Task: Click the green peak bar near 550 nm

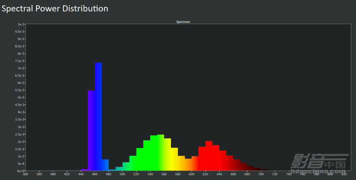Action: (160, 153)
